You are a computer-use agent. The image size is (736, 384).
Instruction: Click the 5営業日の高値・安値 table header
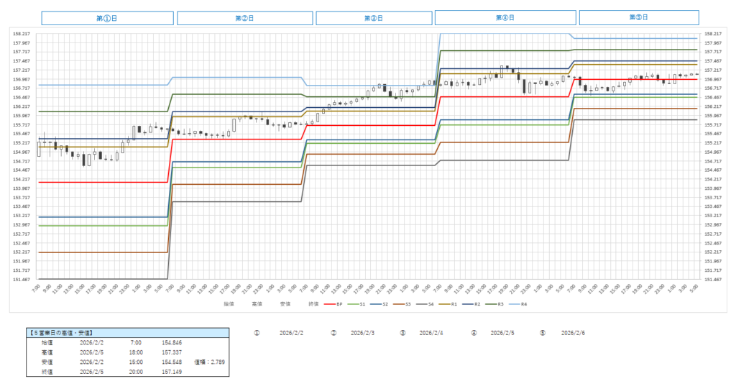(57, 333)
